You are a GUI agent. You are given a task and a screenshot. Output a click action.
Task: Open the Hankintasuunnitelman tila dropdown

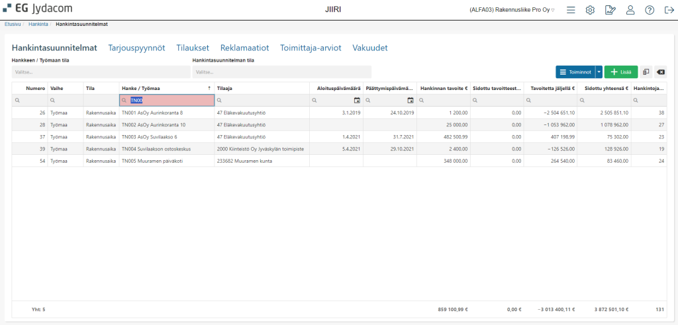(282, 71)
